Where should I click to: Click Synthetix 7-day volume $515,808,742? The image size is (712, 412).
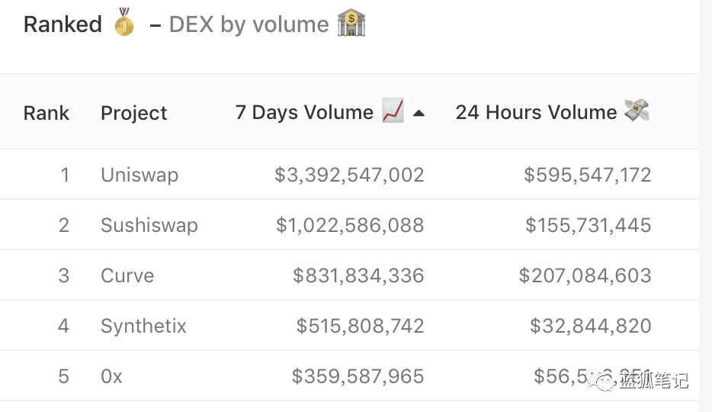360,326
